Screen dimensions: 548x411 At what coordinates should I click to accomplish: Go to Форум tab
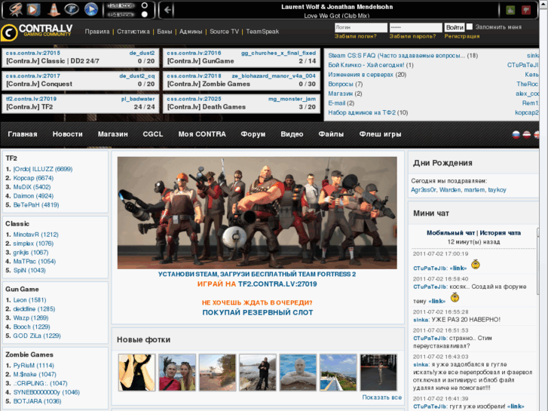tap(253, 134)
